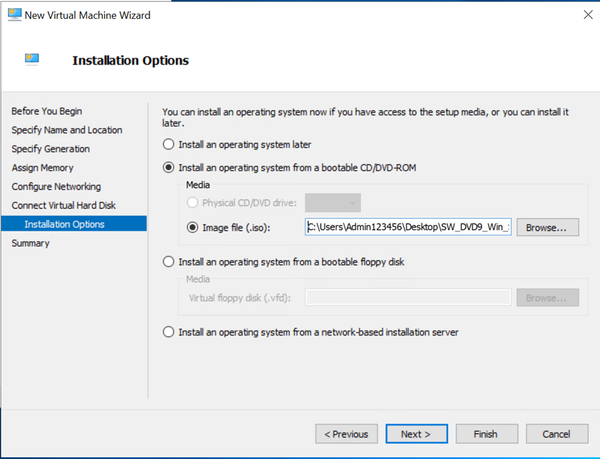The width and height of the screenshot is (600, 459).
Task: Choose install from bootable CD/DVD-ROM option
Action: [168, 168]
